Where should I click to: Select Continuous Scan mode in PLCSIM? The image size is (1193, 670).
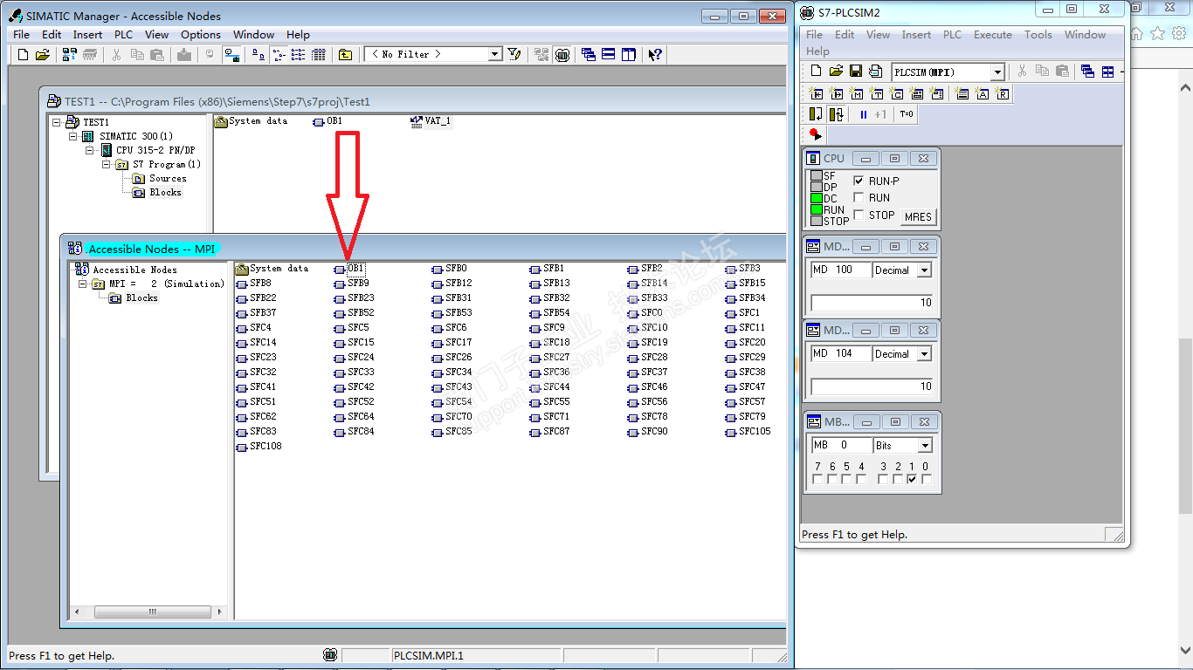[837, 114]
